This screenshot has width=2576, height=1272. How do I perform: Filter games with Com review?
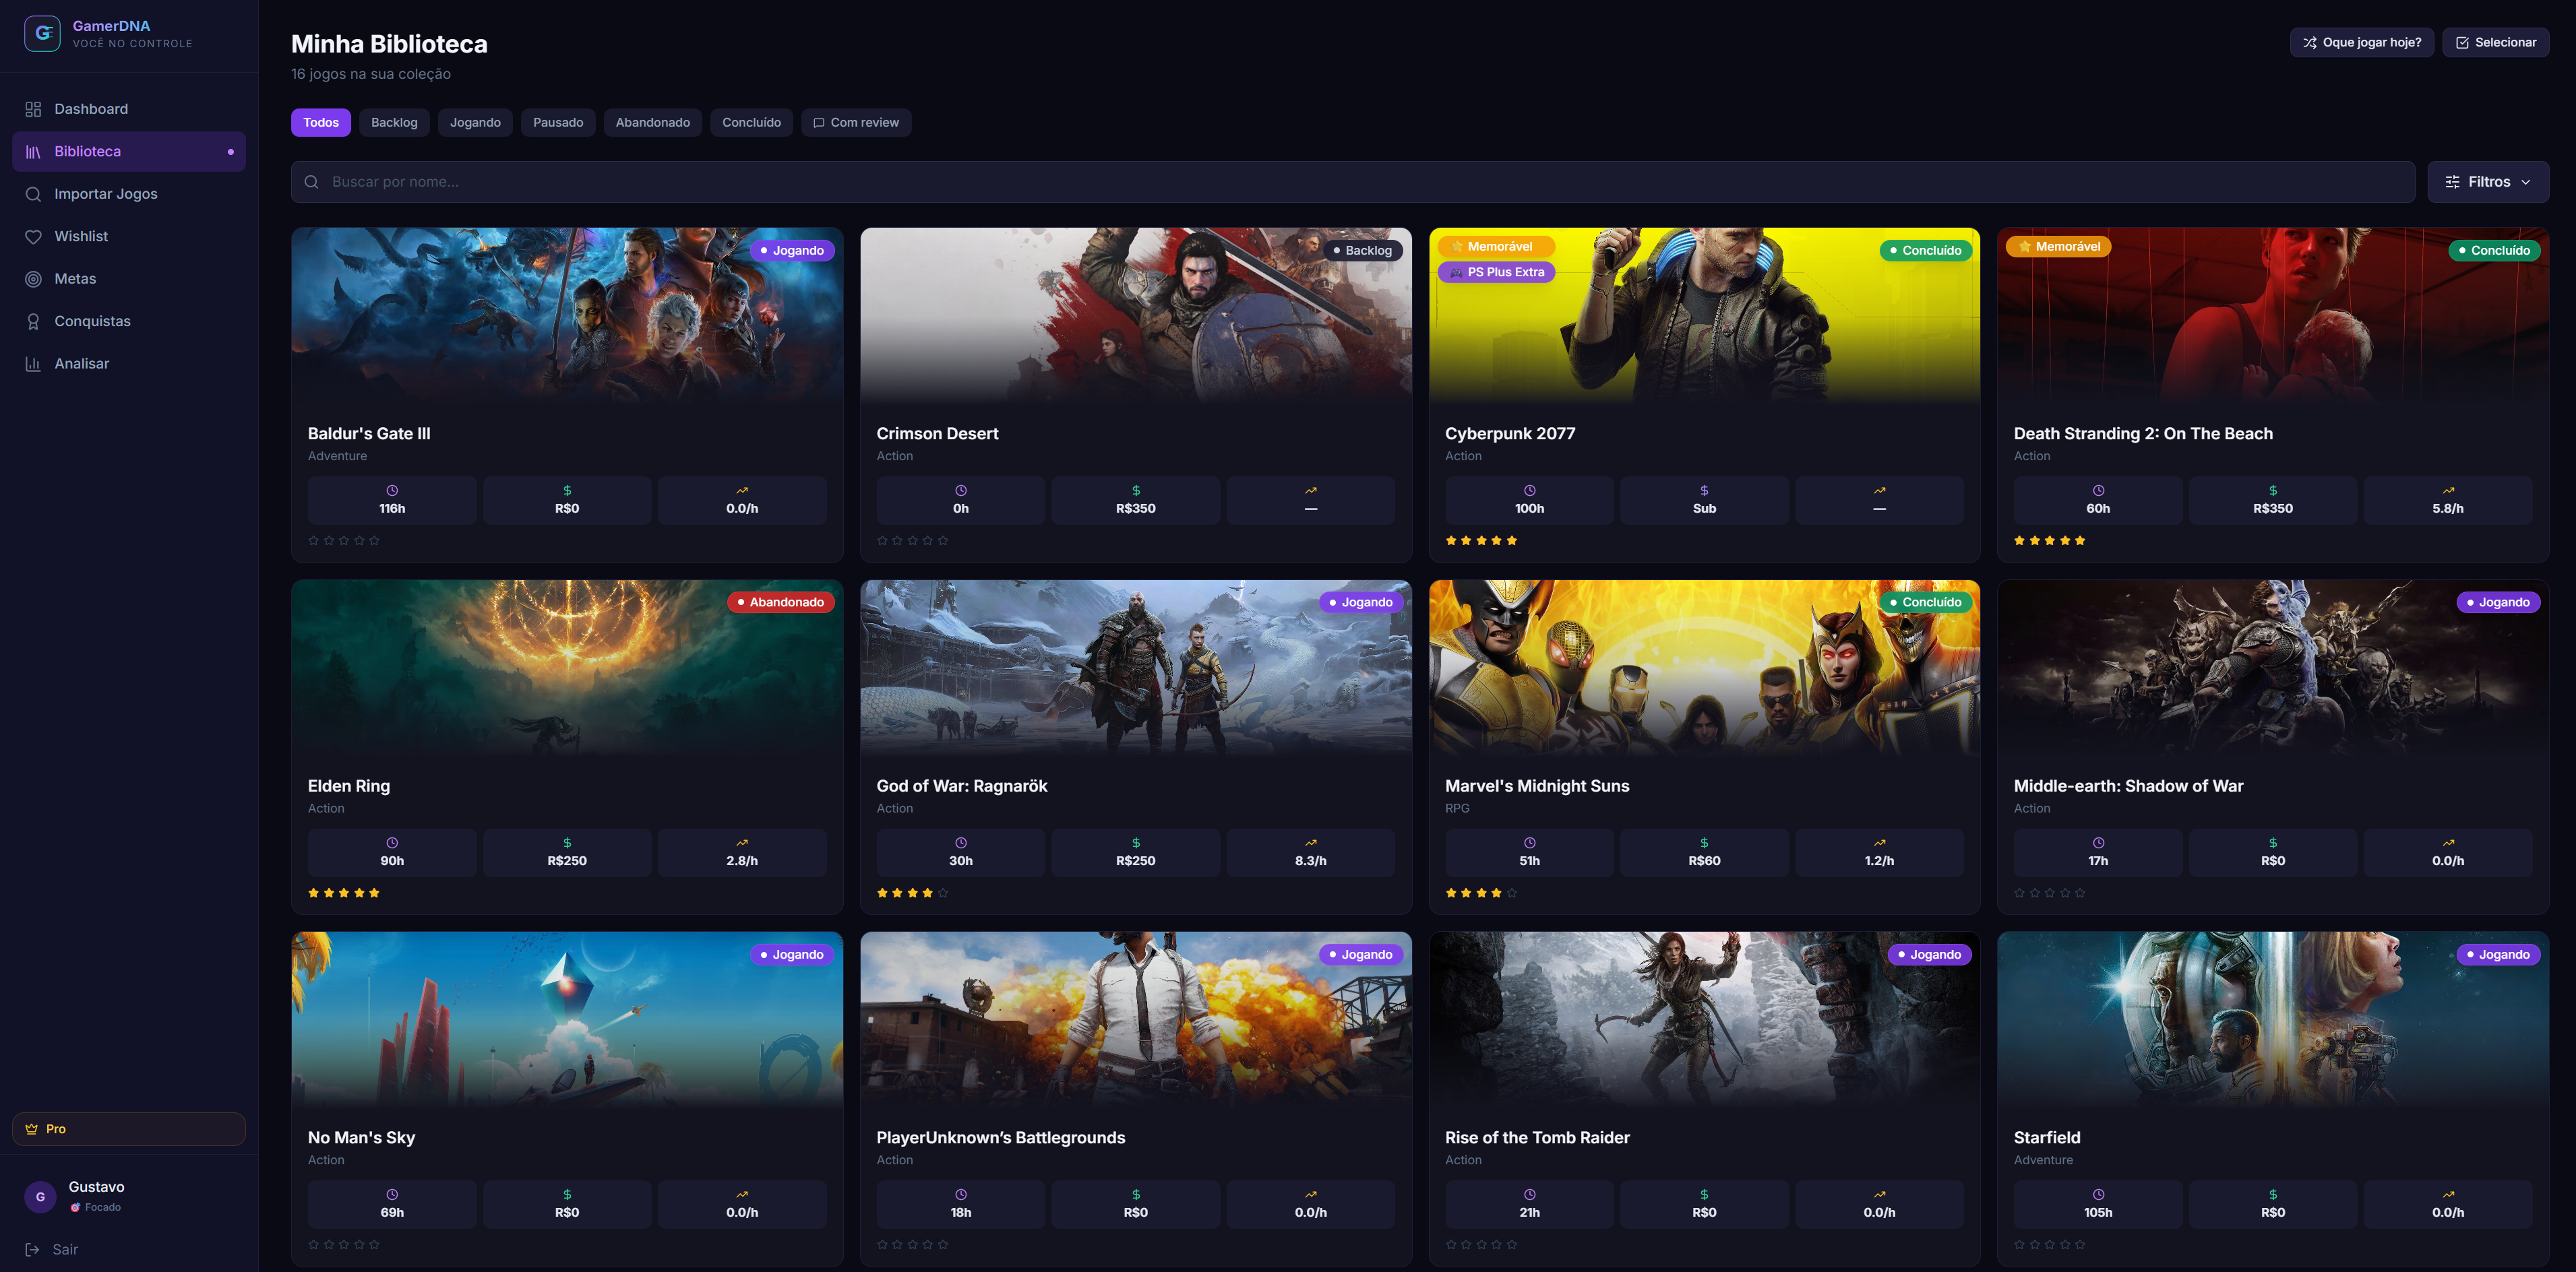pyautogui.click(x=856, y=122)
